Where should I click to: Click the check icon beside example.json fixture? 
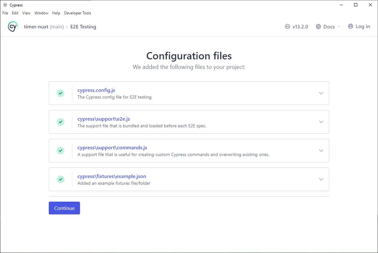pos(61,179)
